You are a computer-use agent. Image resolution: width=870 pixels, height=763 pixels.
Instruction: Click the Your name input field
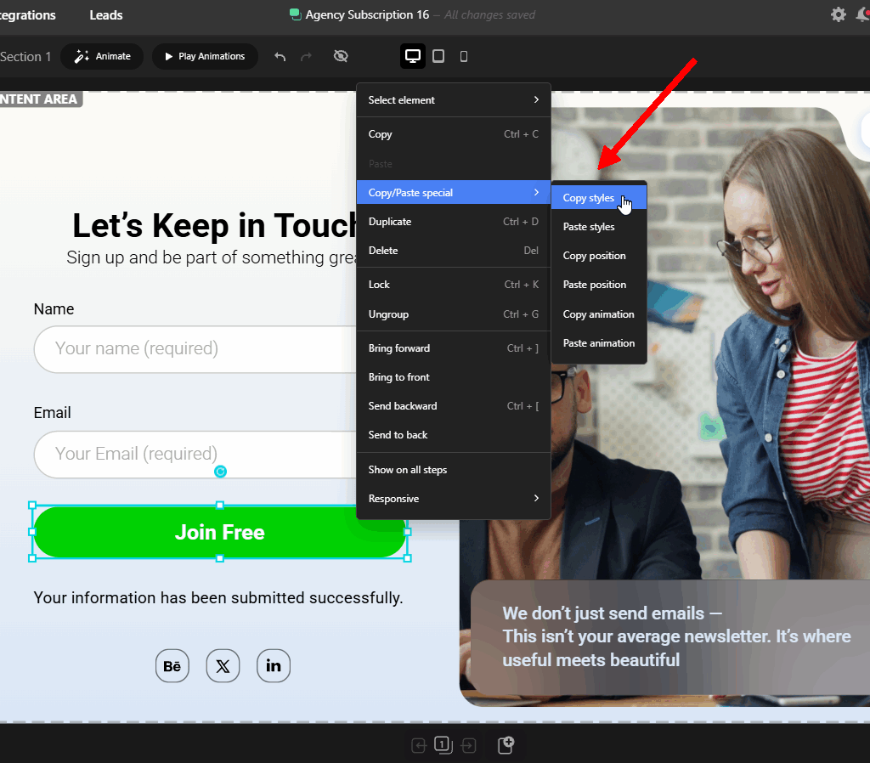tap(195, 349)
